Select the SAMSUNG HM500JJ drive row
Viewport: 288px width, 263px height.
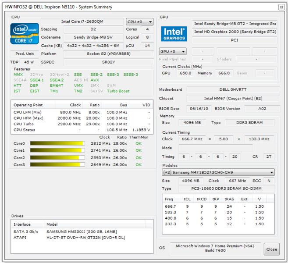(82, 231)
